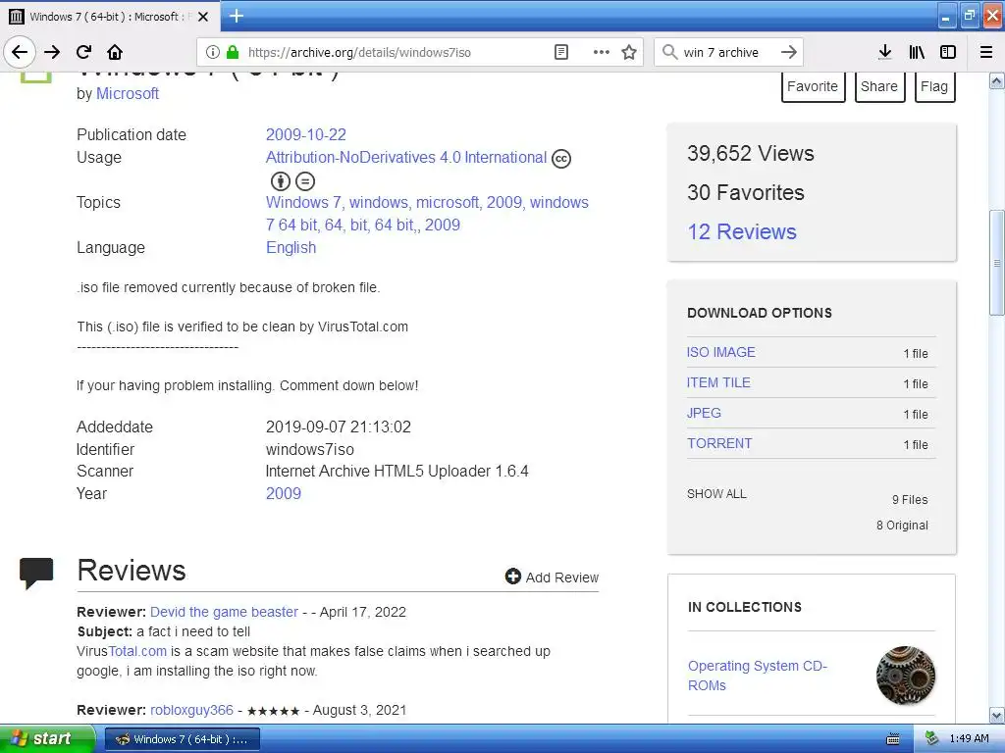Click the 39,652 Views text
Viewport: 1005px width, 753px height.
pyautogui.click(x=751, y=153)
